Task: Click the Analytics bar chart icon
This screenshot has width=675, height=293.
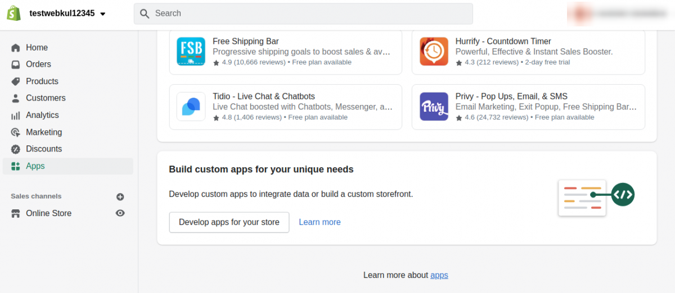Action: [x=16, y=115]
